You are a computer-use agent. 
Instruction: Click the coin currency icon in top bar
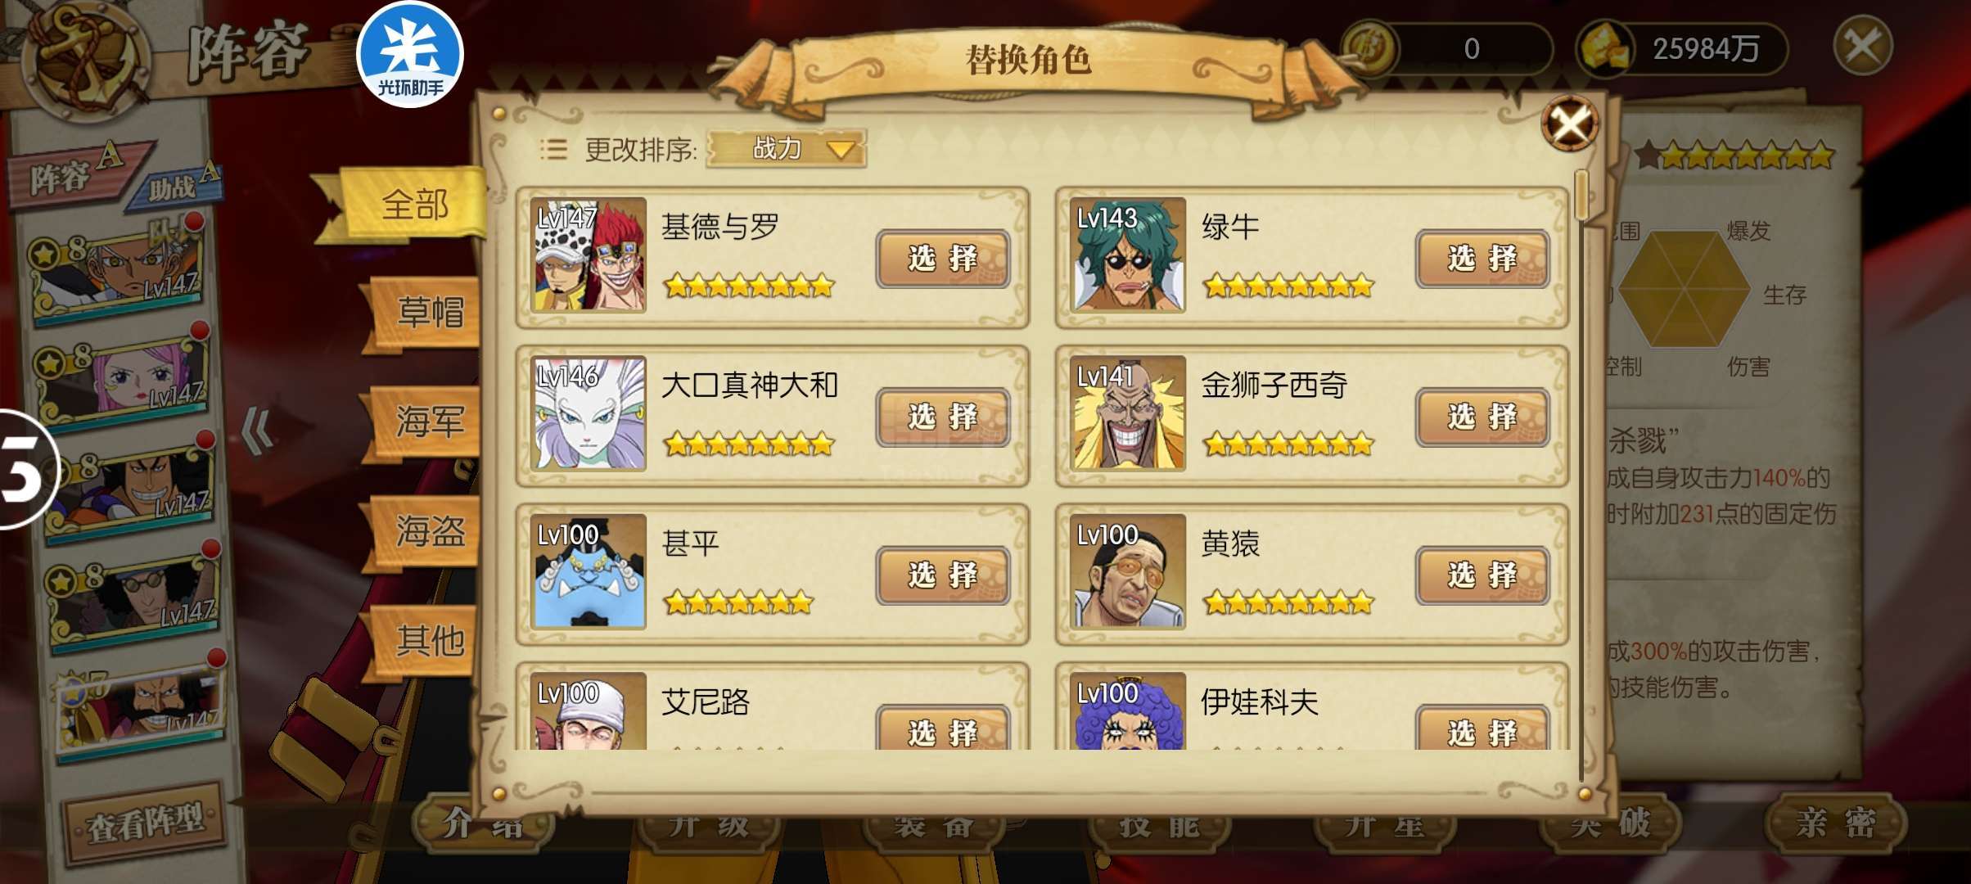(1370, 48)
